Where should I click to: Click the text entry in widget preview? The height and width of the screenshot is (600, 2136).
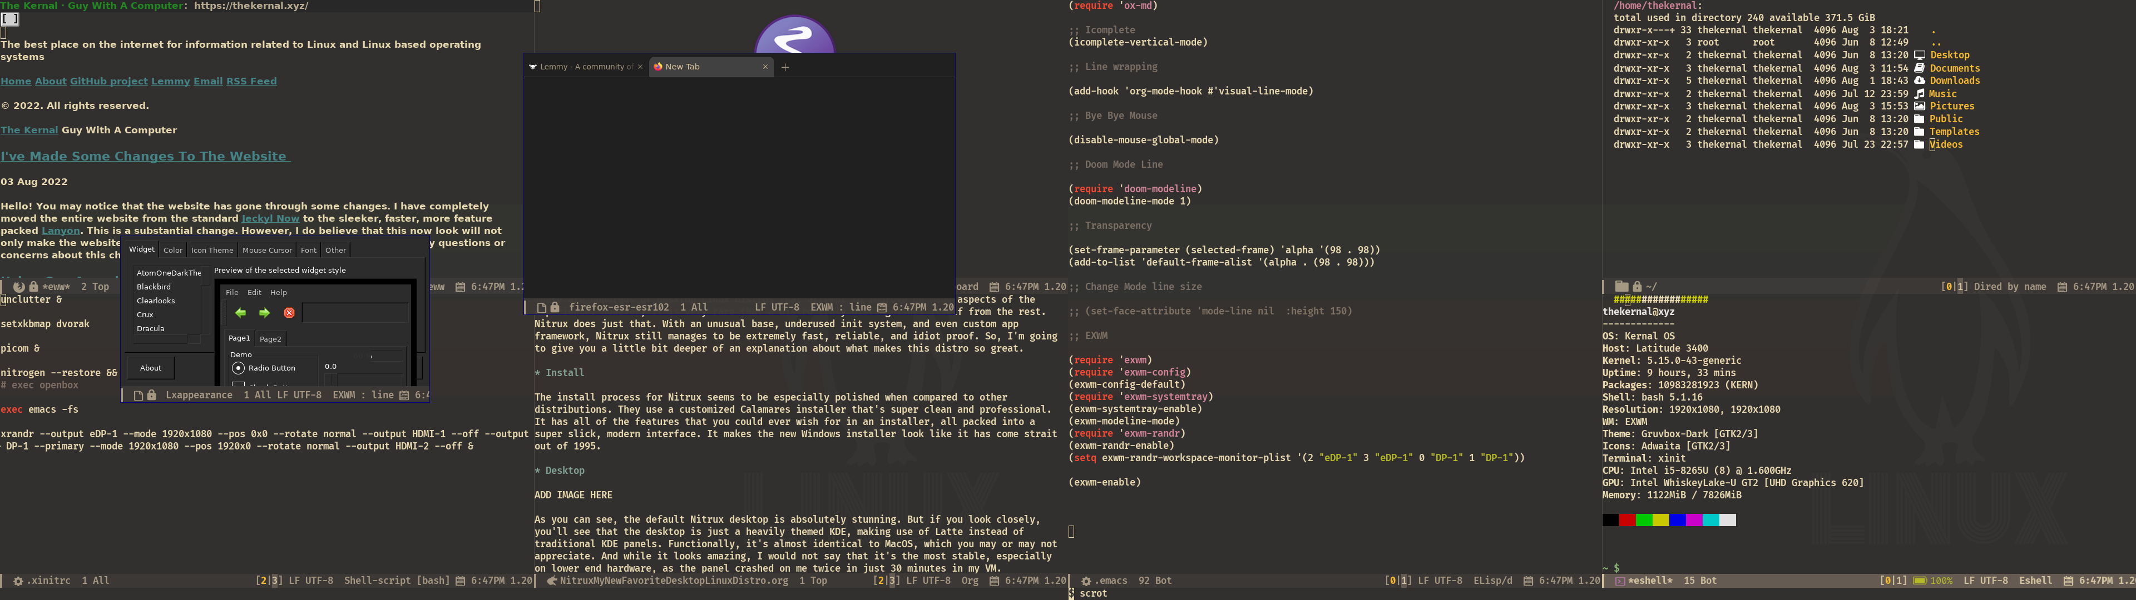(x=355, y=313)
